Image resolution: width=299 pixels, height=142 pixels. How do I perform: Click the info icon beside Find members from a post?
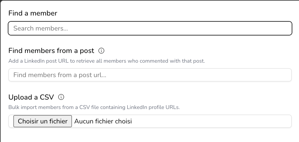[x=101, y=51]
